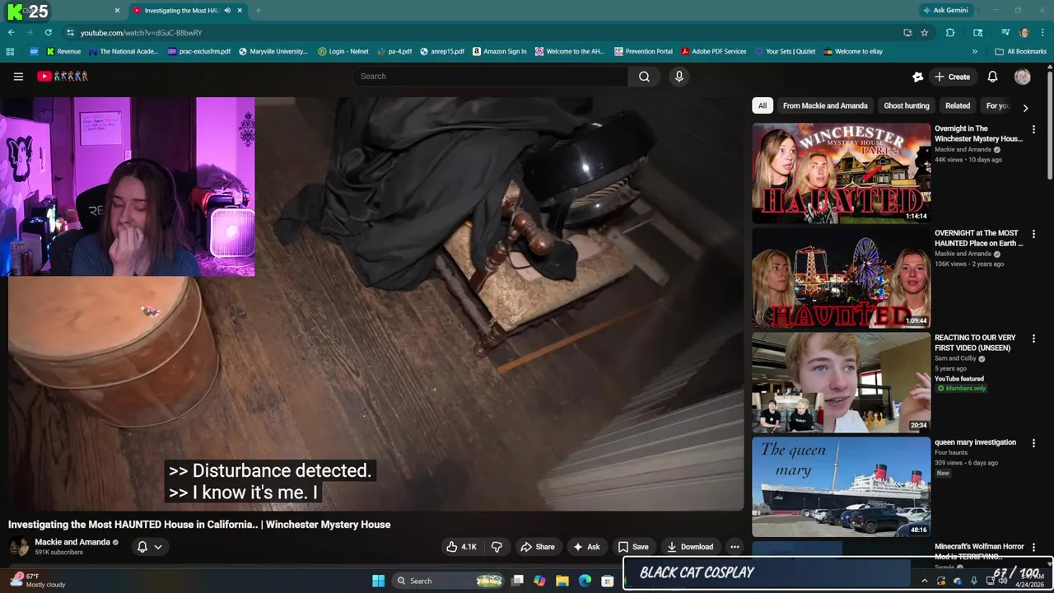
Task: Click Mackie and Amanda channel avatar
Action: 19,547
